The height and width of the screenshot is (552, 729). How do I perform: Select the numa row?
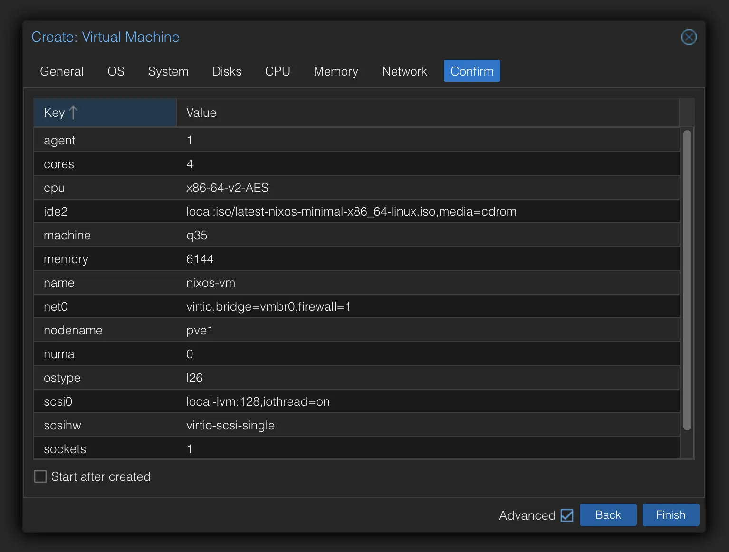coord(357,354)
